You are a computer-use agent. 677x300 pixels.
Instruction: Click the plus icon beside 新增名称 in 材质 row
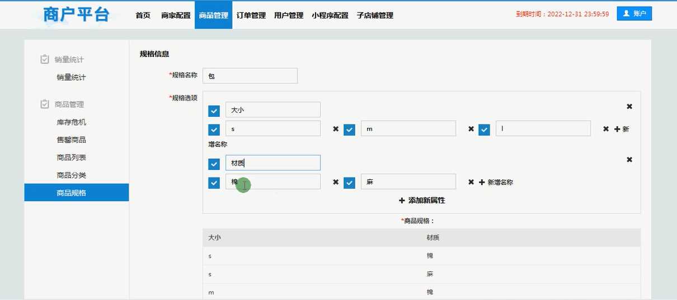[482, 182]
